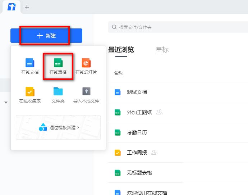The image size is (248, 195).
Task: Click the search magnifier icon
Action: pyautogui.click(x=114, y=27)
